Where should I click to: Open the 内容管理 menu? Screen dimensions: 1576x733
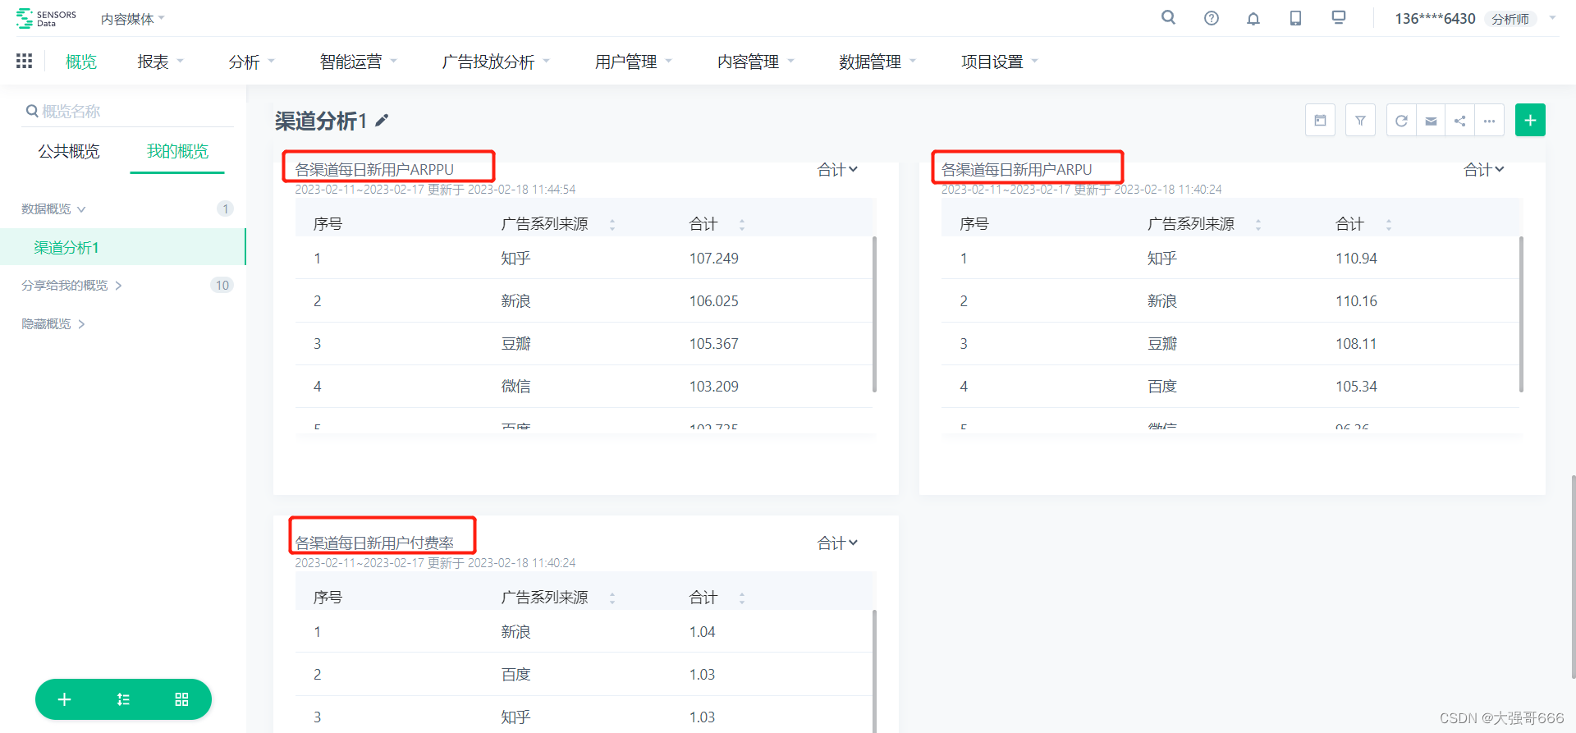(x=755, y=62)
